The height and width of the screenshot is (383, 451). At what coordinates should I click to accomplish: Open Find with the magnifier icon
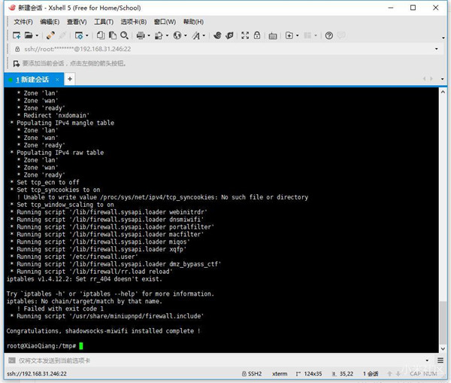coord(123,35)
